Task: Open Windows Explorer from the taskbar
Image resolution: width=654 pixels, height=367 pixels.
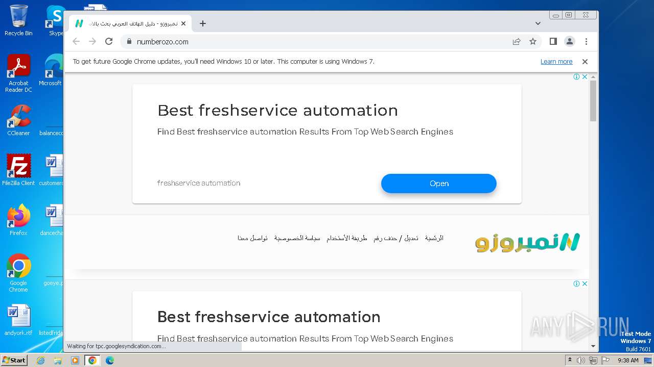Action: pos(58,360)
